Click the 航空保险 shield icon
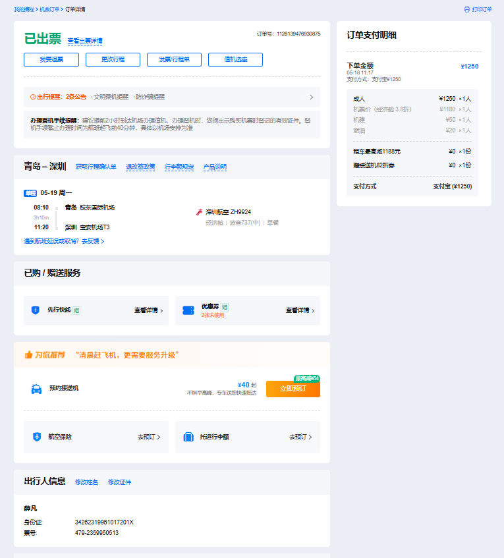504x558 pixels. tap(36, 437)
